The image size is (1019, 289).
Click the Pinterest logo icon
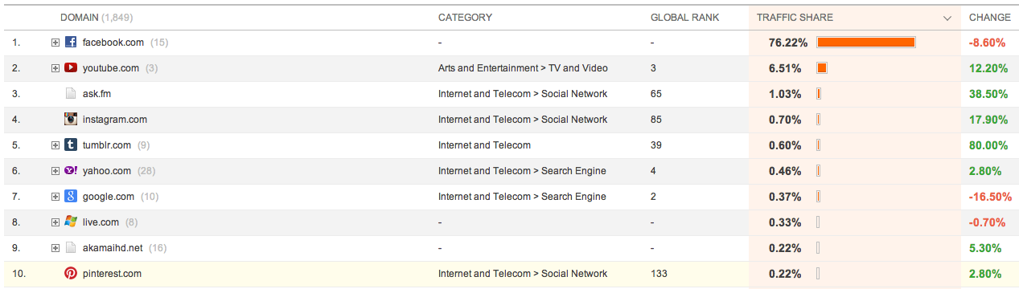tap(71, 274)
